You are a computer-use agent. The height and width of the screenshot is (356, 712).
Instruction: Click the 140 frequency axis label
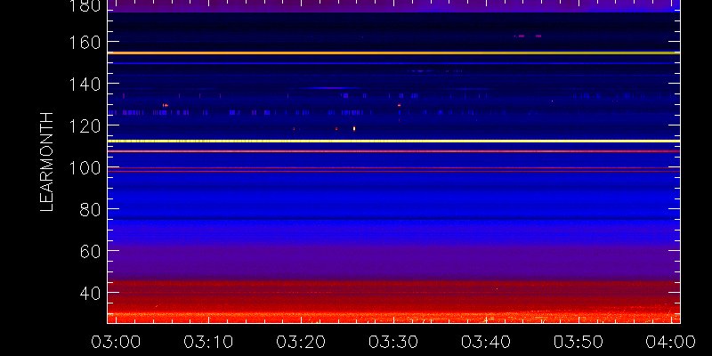pos(85,84)
